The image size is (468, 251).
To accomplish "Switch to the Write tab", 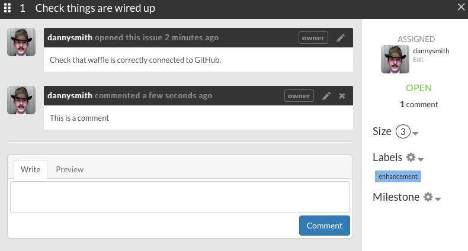I will pyautogui.click(x=30, y=169).
